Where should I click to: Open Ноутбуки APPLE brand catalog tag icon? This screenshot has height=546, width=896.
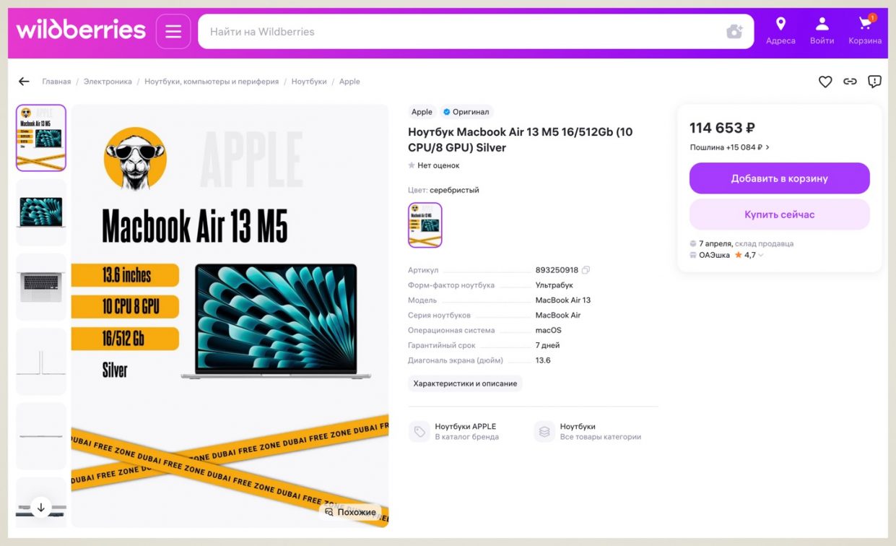[419, 432]
